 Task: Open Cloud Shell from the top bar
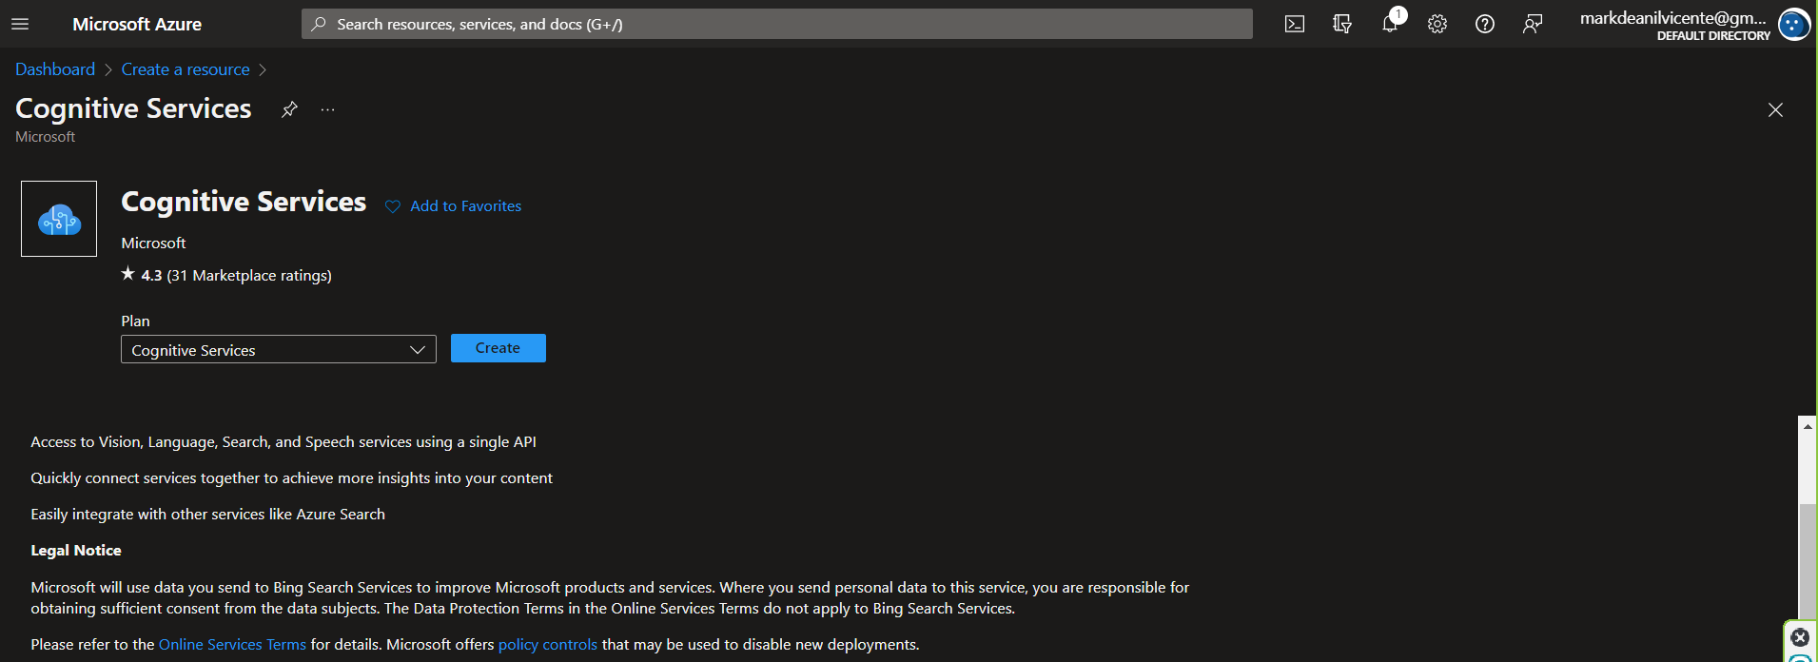click(x=1295, y=24)
